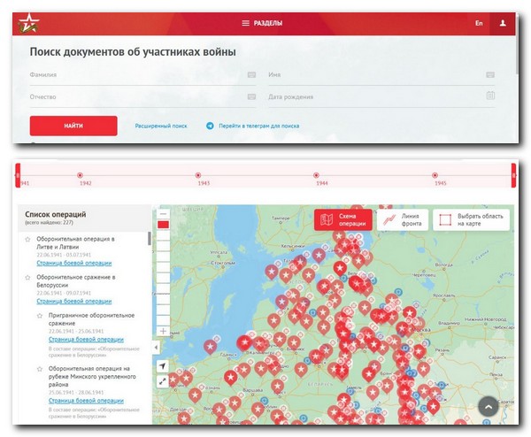The width and height of the screenshot is (531, 437).
Task: Expand the map to fullscreen
Action: coord(163,382)
